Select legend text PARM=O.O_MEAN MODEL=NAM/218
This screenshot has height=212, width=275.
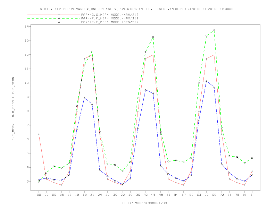(x=110, y=15)
